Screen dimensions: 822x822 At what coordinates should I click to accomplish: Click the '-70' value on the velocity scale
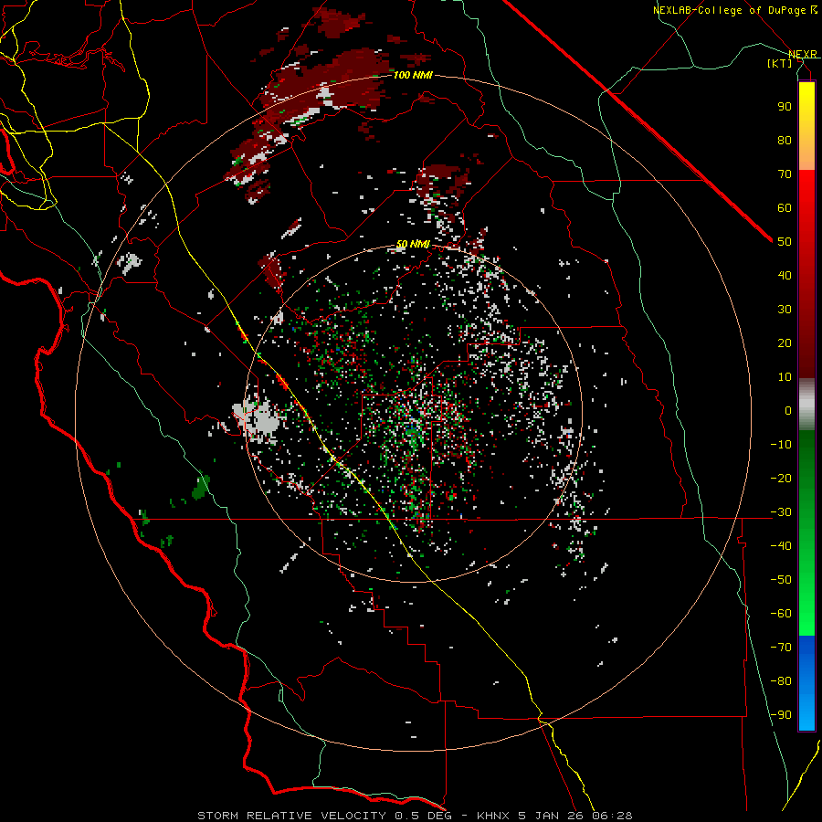pyautogui.click(x=781, y=648)
